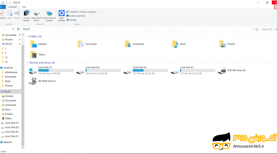Click the Open ribbon icon

point(10,13)
